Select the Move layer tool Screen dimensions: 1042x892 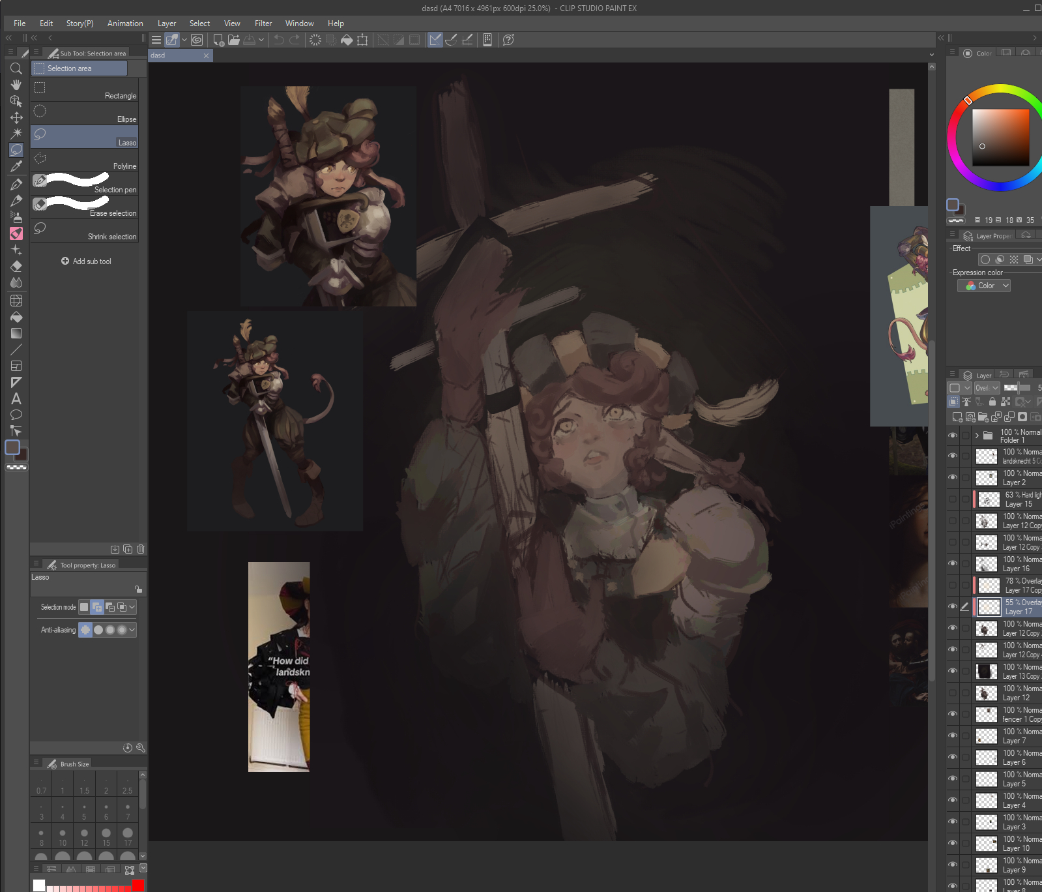coord(16,117)
